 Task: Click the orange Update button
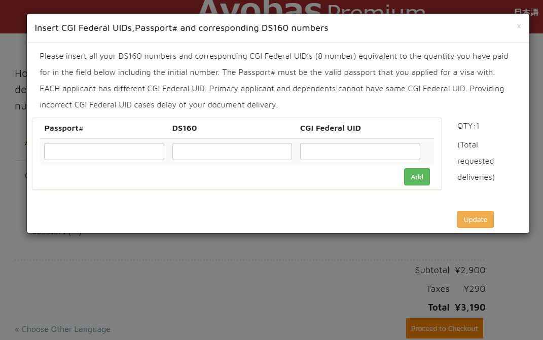[x=475, y=219]
